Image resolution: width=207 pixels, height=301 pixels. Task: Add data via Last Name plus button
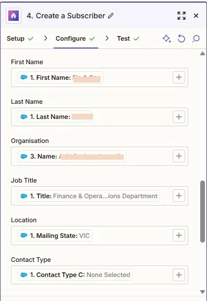tap(179, 117)
